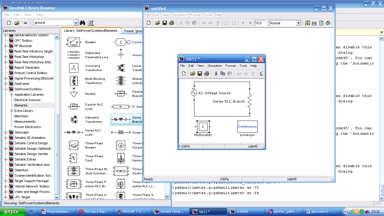Select Surge Arrester block icon
The width and height of the screenshot is (384, 216).
121,132
